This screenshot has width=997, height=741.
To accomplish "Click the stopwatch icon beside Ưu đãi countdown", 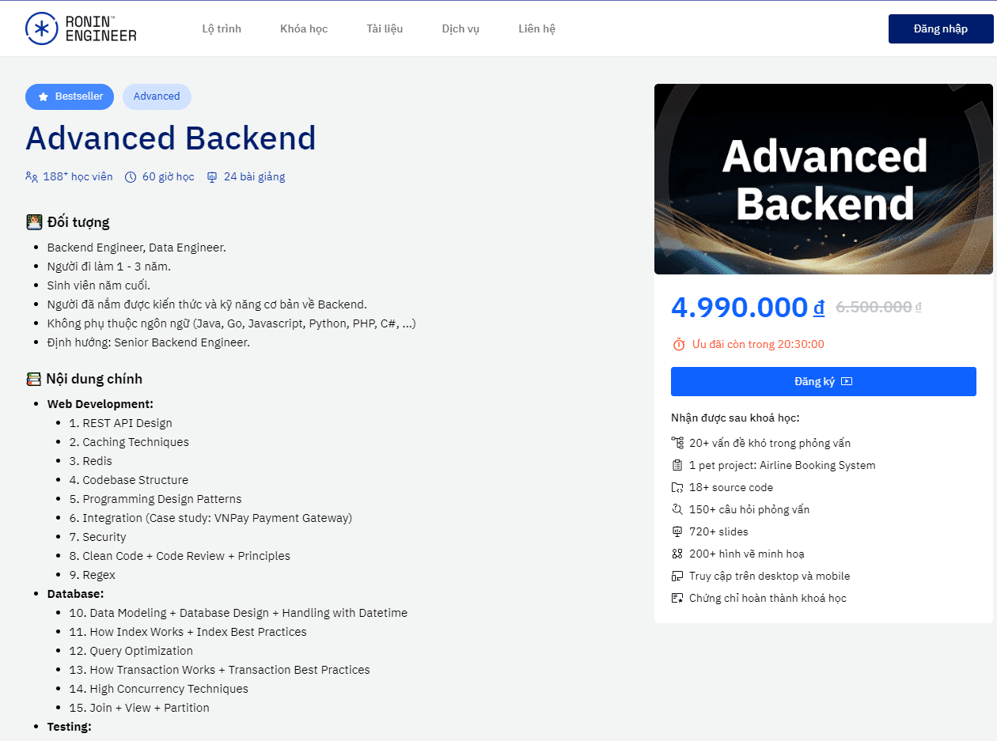I will point(679,344).
